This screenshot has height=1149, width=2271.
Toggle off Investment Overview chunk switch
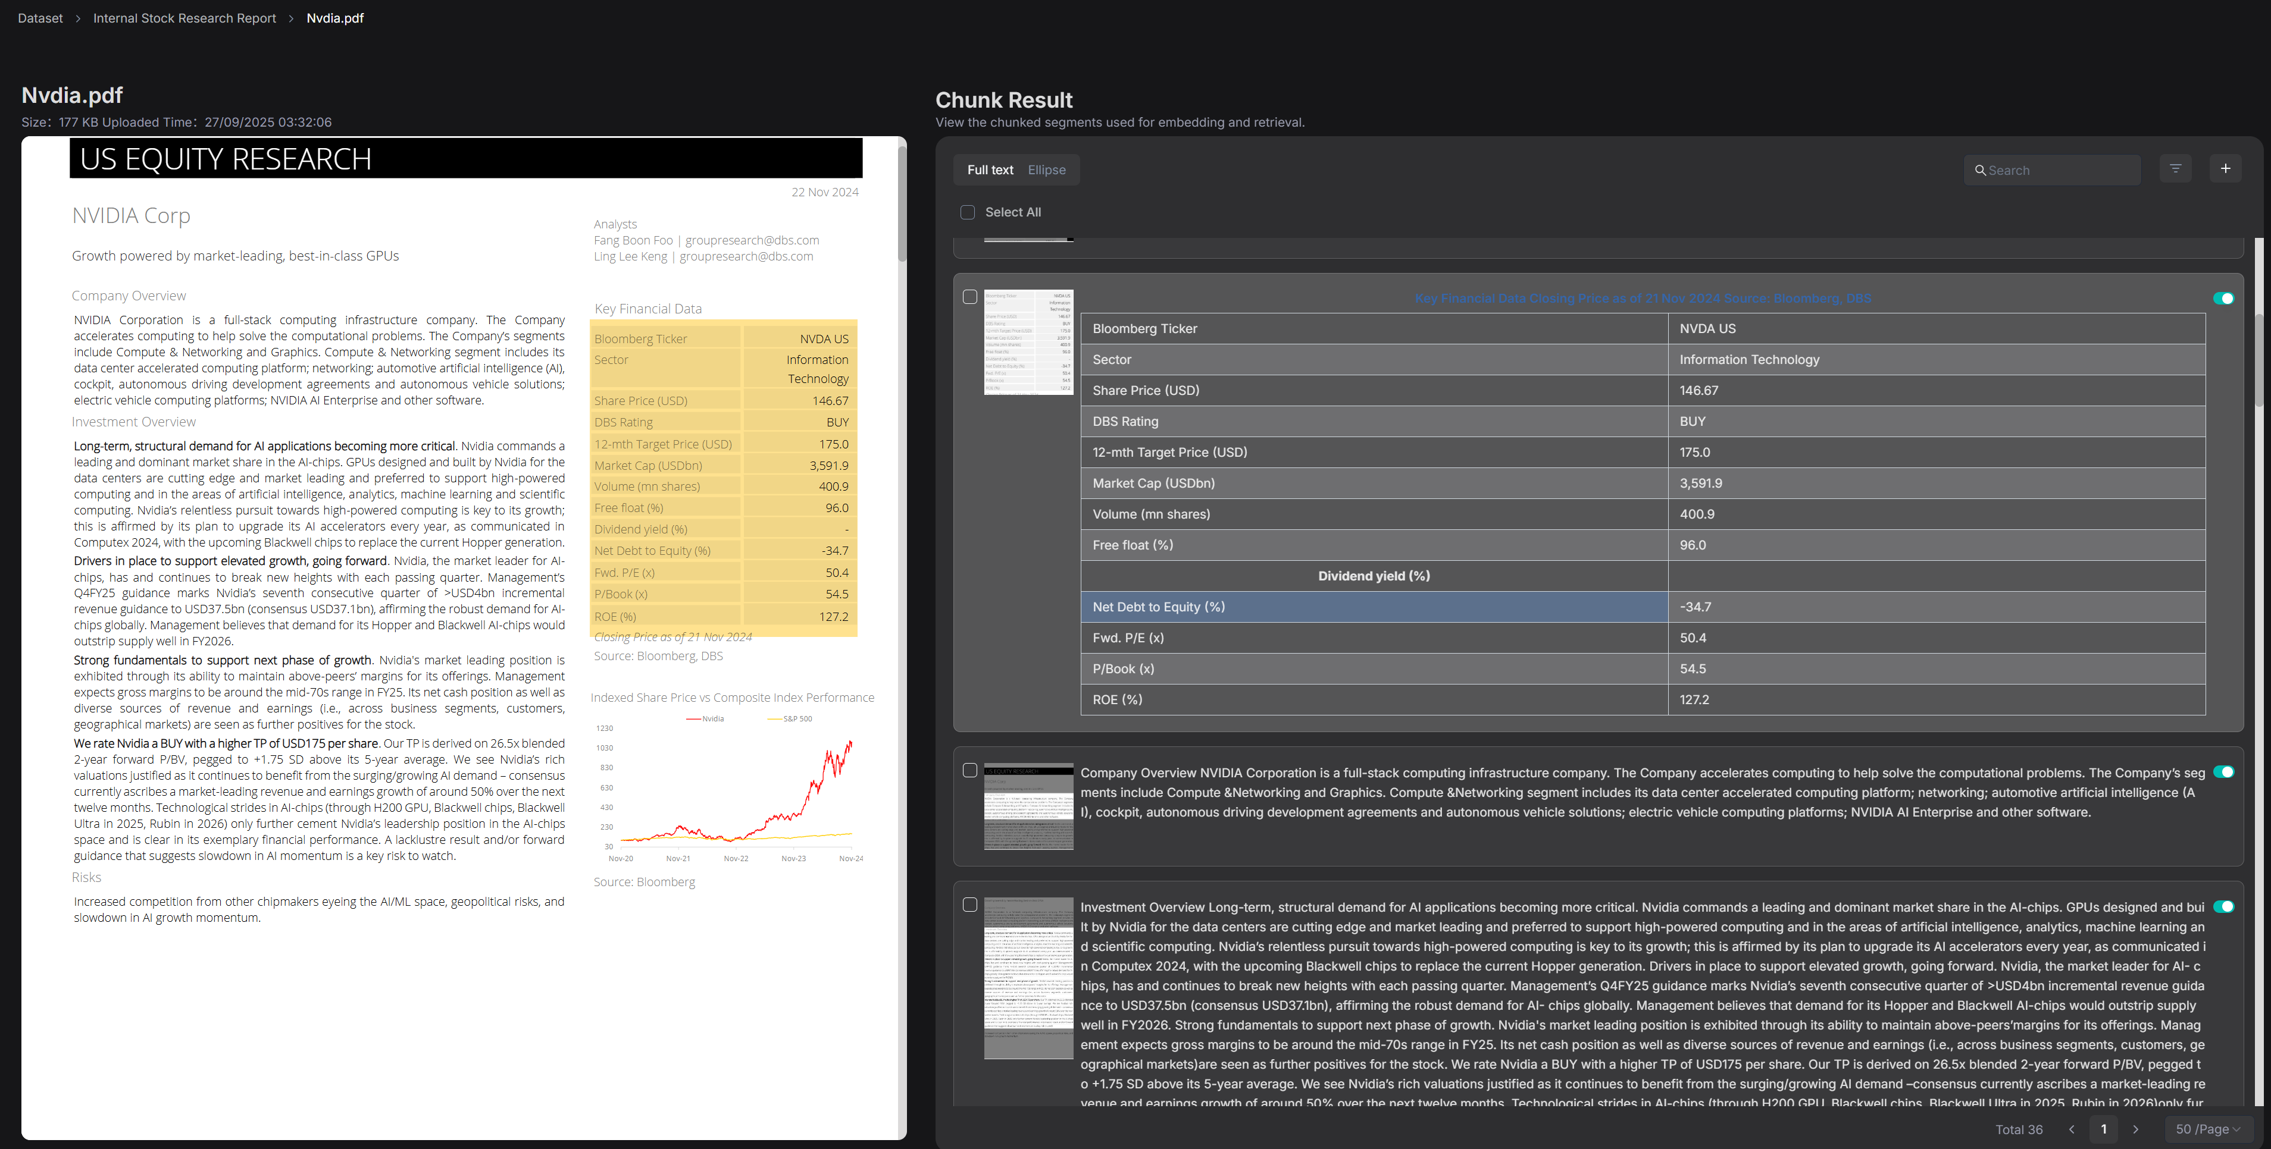coord(2223,907)
